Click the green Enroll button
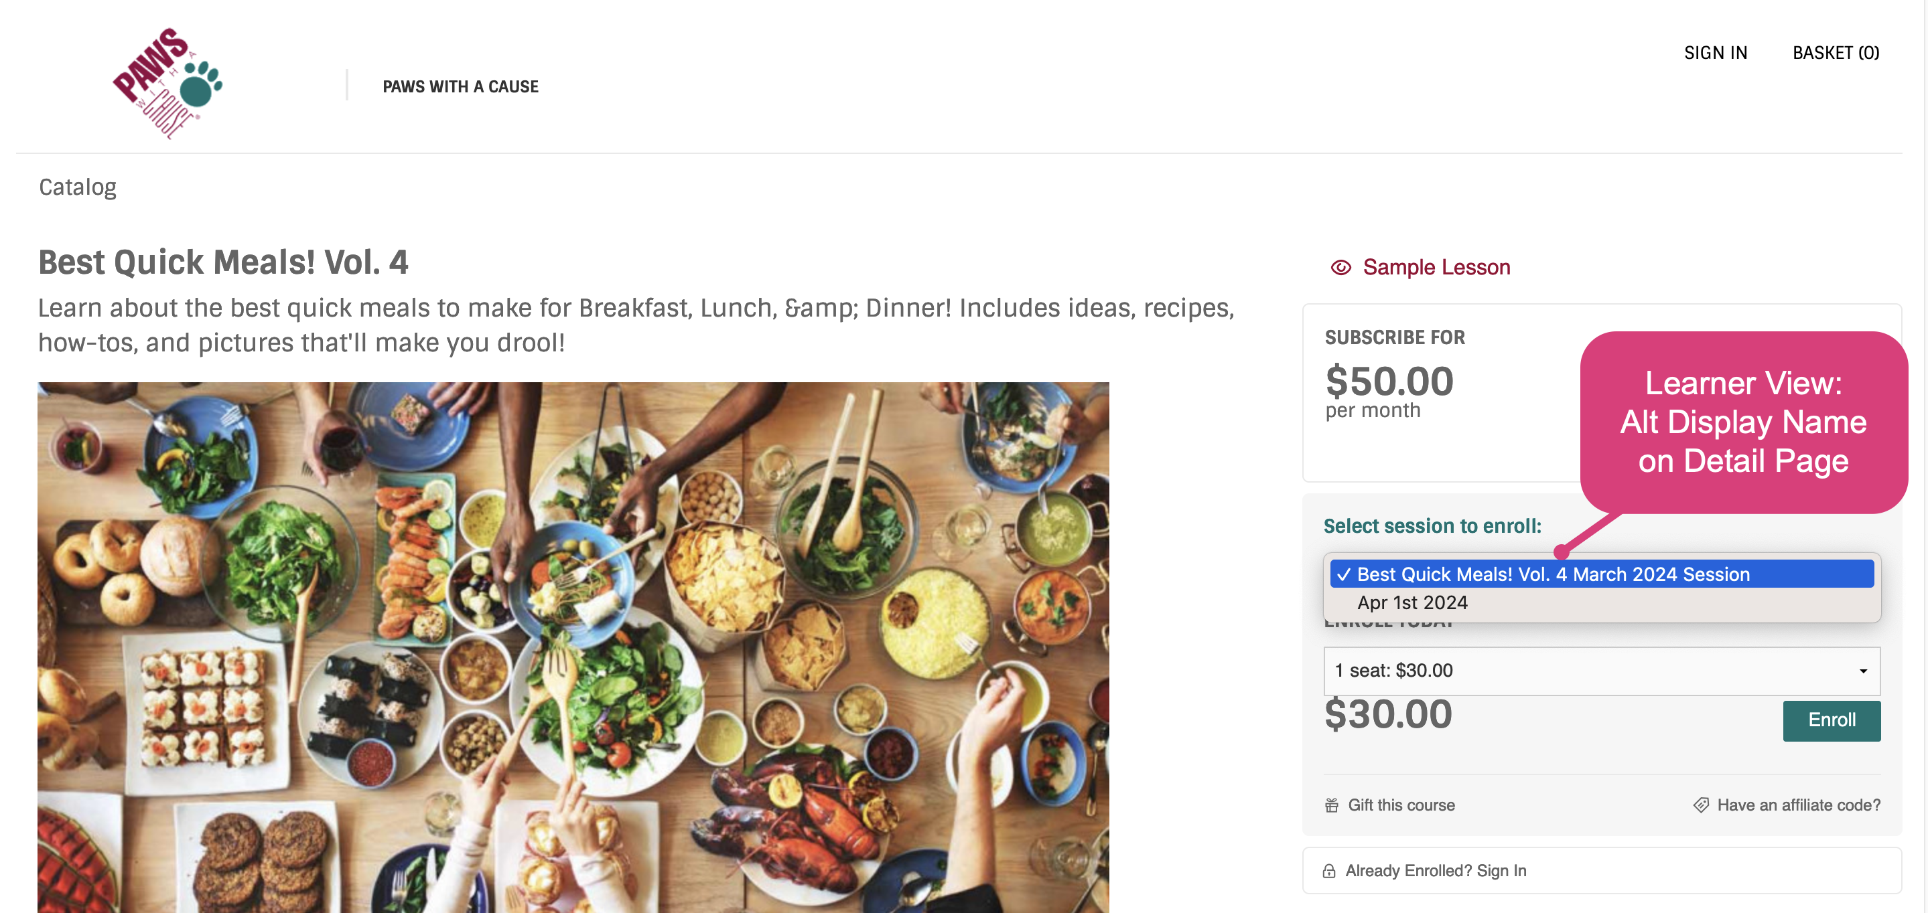The image size is (1928, 913). pyautogui.click(x=1832, y=720)
